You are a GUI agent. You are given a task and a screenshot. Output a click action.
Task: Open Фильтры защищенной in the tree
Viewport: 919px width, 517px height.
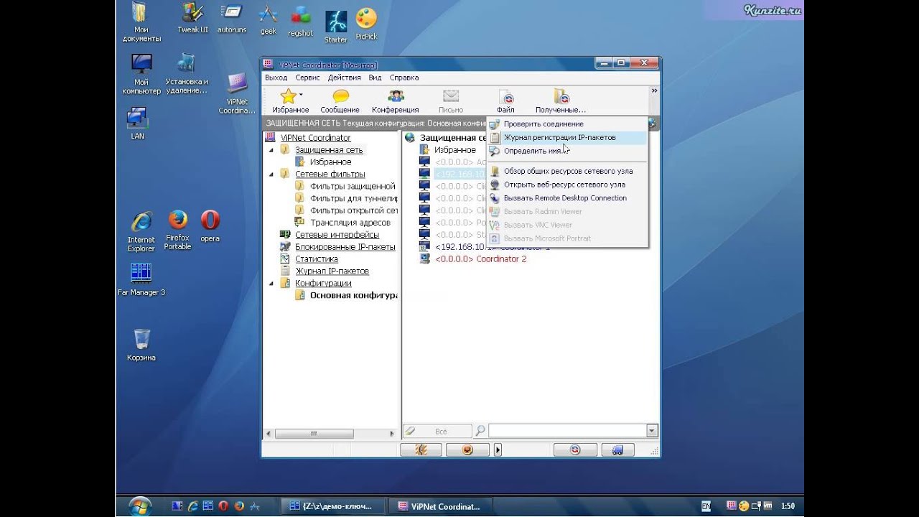tap(353, 186)
